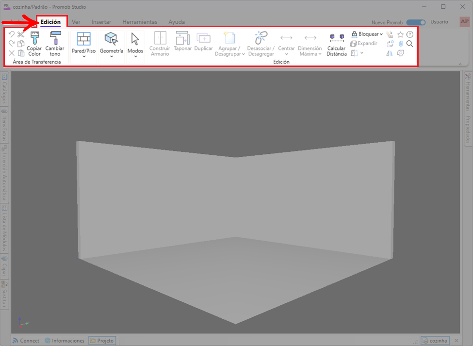Open the Sustituir side panel
Screen dimensions: 473x346
click(4, 294)
